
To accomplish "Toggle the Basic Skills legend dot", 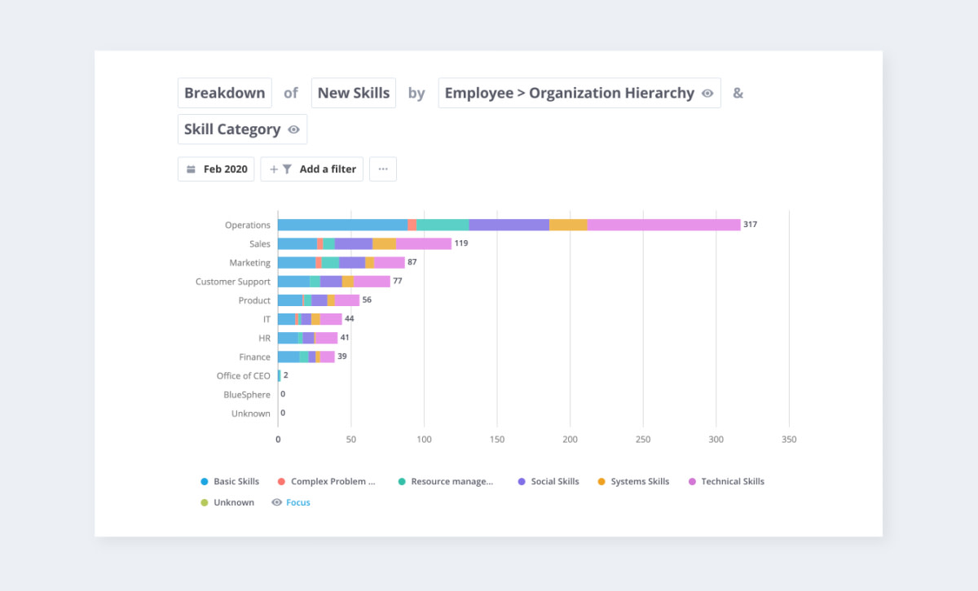I will click(x=205, y=482).
